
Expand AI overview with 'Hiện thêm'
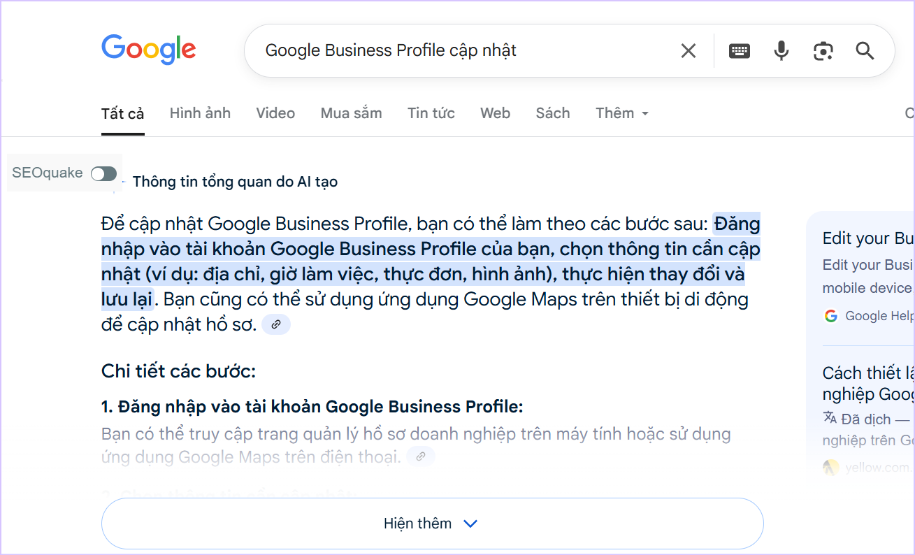[432, 524]
